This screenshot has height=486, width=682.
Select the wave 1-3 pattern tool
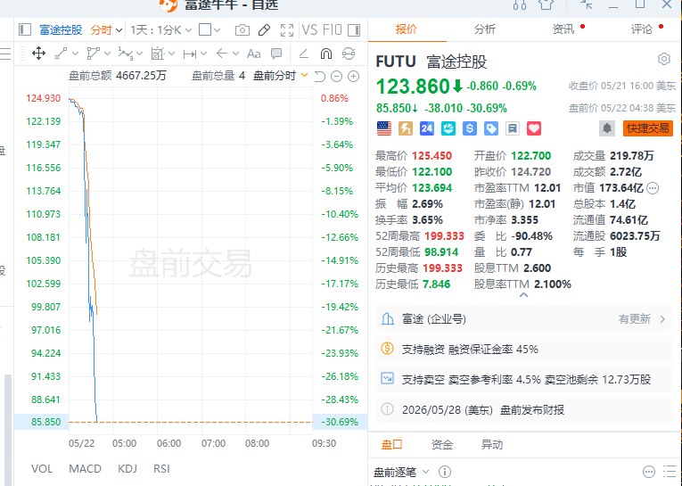[x=126, y=54]
